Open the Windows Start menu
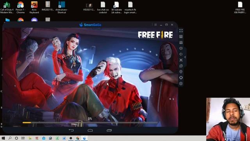Image resolution: width=250 pixels, height=141 pixels. coord(3,138)
